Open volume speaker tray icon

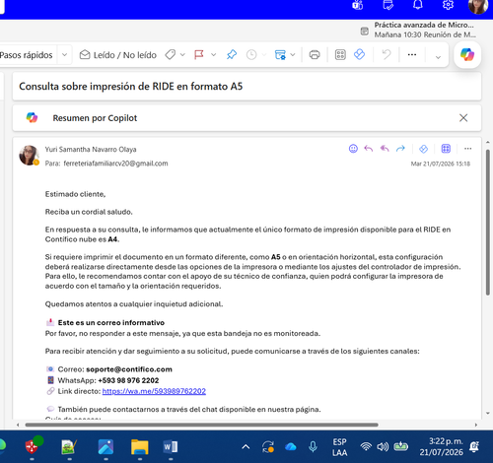(383, 446)
